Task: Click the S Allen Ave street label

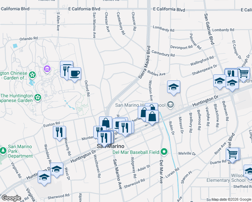Action: [58, 21]
